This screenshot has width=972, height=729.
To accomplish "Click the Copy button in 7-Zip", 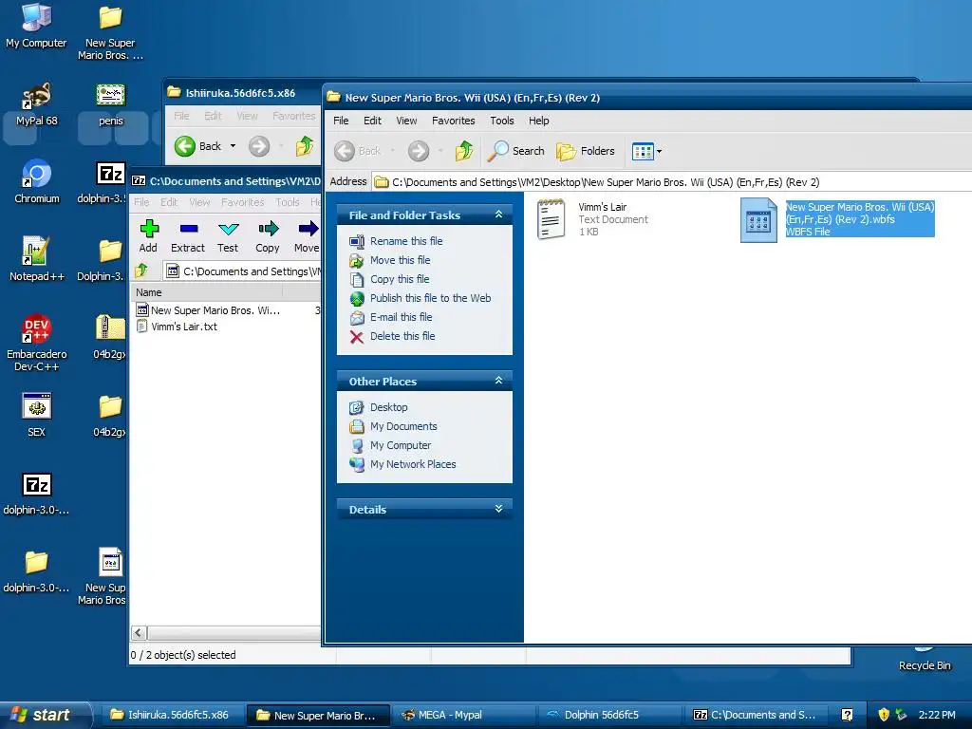I will [267, 236].
